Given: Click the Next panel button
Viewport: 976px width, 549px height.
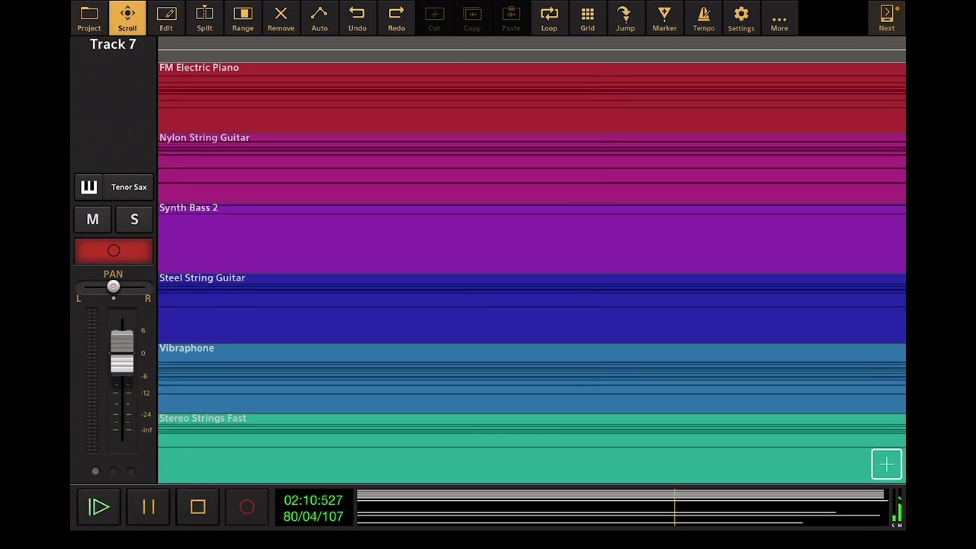Looking at the screenshot, I should point(887,18).
